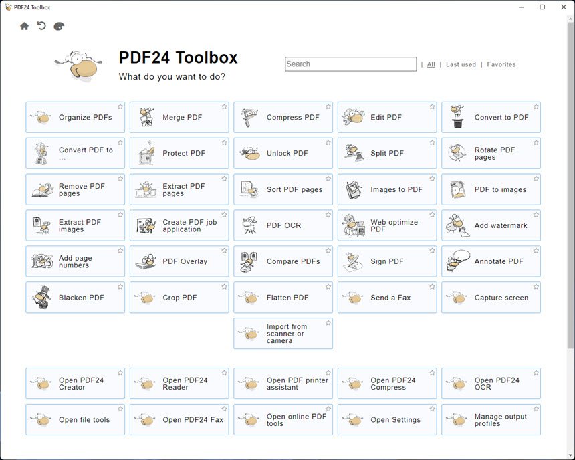Launch the Merge PDF tool
The image size is (575, 460).
coord(179,118)
